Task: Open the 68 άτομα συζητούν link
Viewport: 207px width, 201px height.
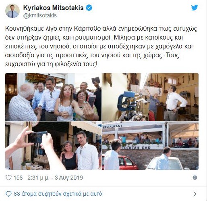Action: (x=58, y=194)
